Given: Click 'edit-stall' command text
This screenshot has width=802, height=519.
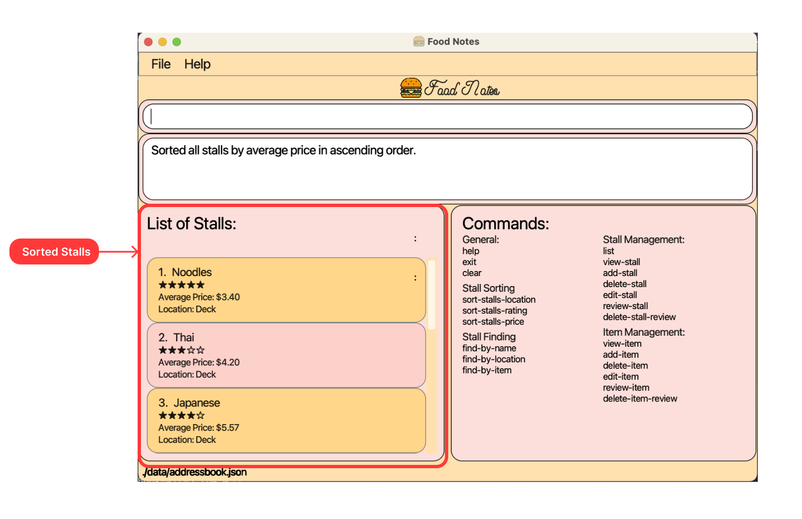Looking at the screenshot, I should click(x=620, y=295).
